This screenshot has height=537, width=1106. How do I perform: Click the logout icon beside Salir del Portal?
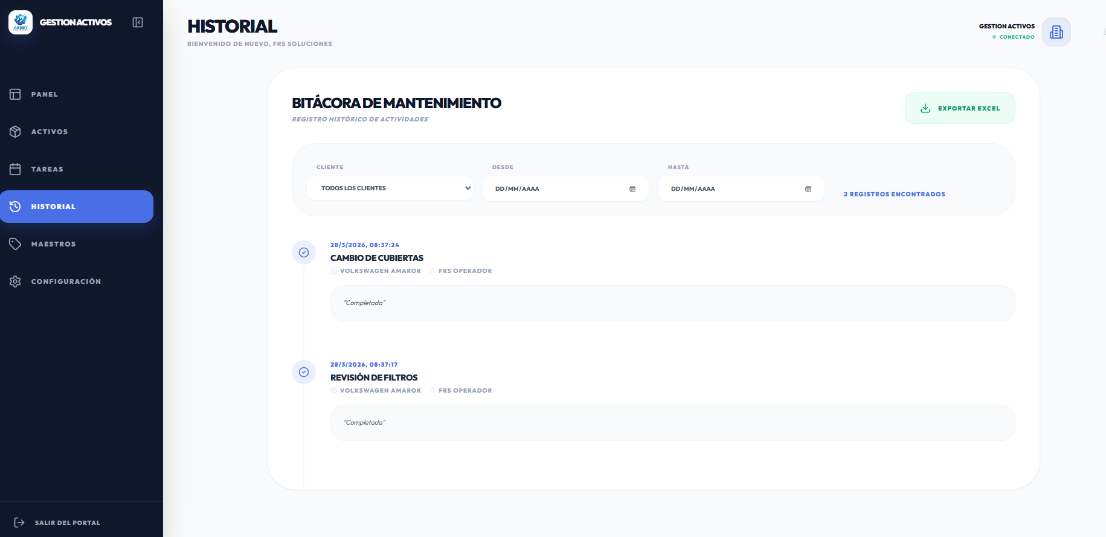[x=19, y=523]
